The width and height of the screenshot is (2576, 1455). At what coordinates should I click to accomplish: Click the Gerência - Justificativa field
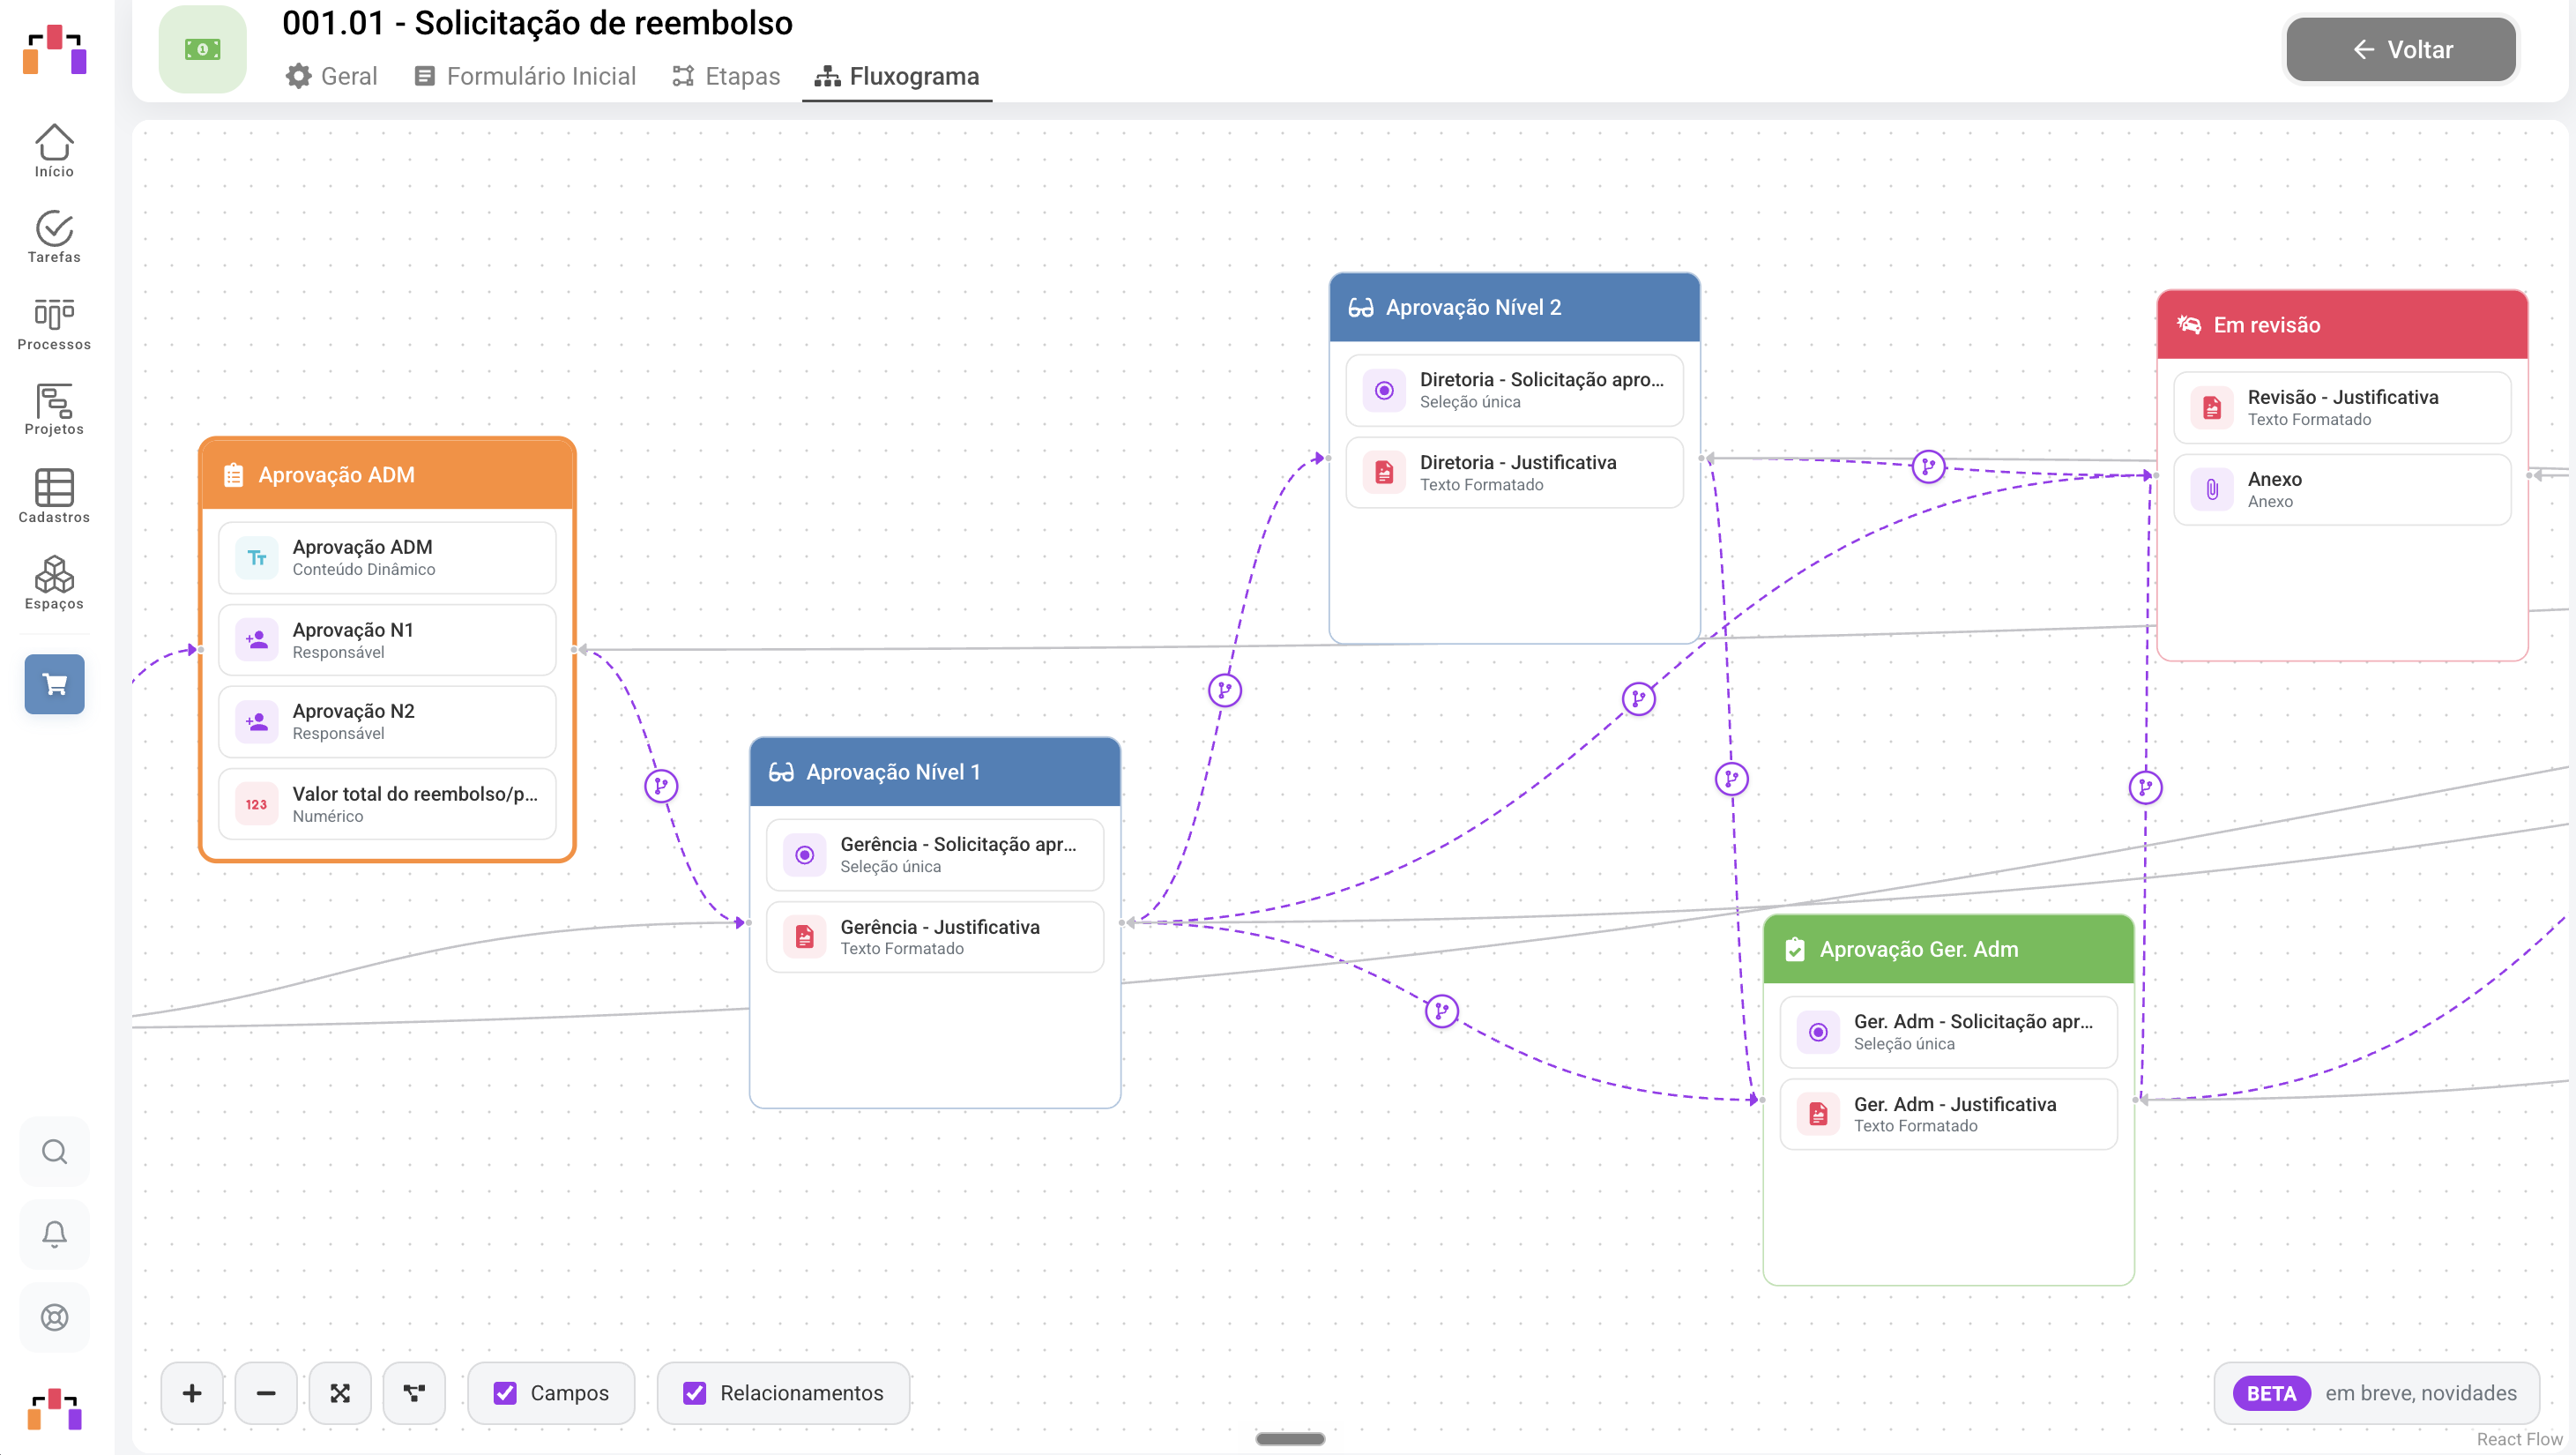coord(935,937)
